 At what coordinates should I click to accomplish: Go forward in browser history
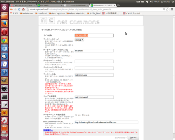(x=15, y=9)
